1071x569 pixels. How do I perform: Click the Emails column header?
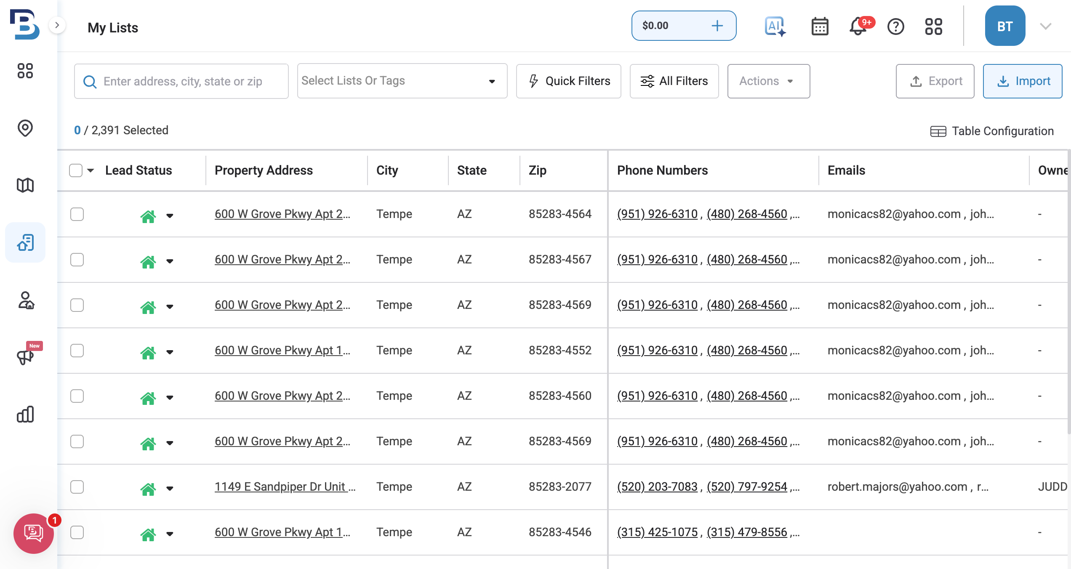846,170
